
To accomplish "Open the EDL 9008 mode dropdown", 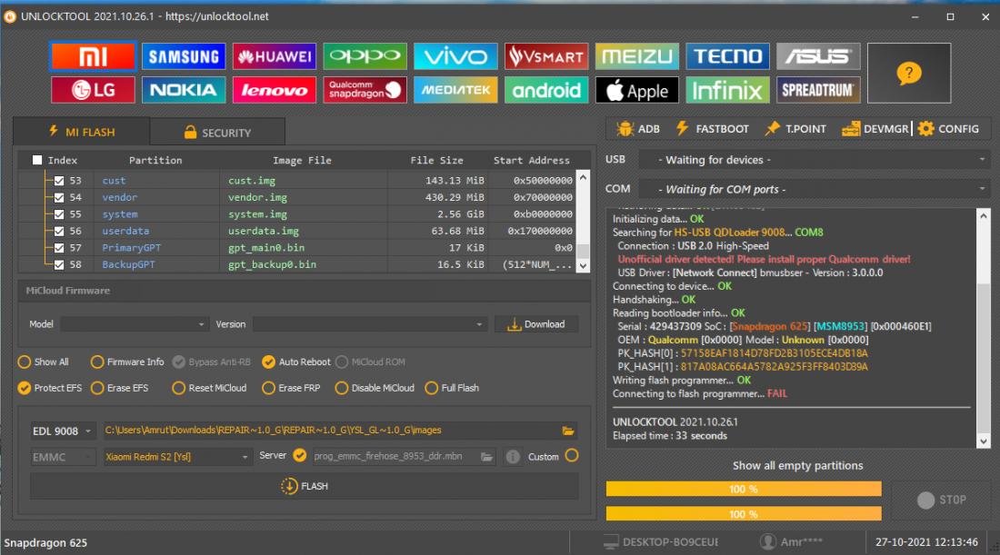I will (63, 431).
